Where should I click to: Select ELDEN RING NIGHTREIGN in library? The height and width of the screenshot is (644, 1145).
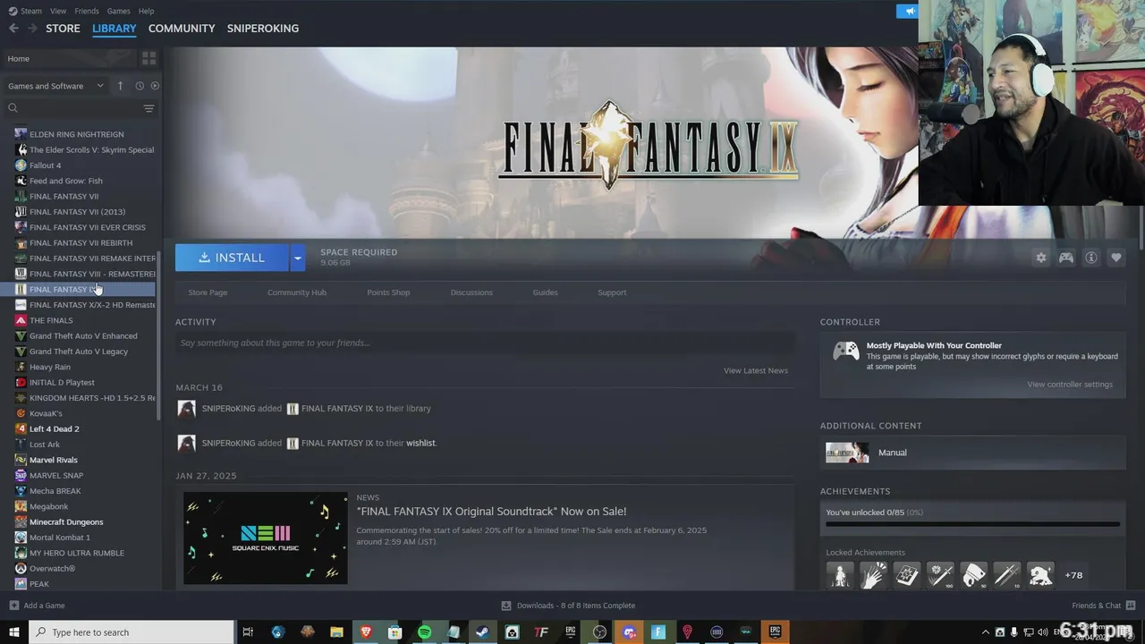click(x=77, y=134)
